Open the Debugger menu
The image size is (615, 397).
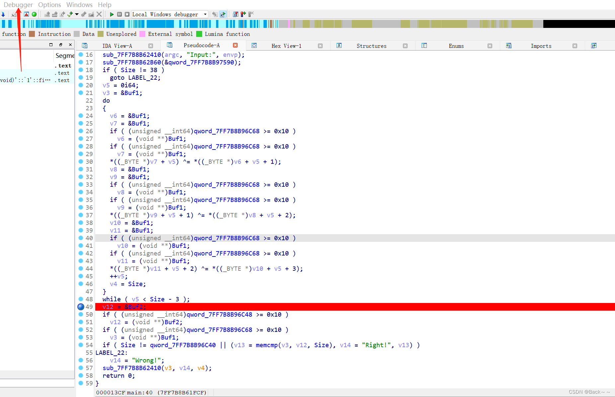pyautogui.click(x=18, y=5)
